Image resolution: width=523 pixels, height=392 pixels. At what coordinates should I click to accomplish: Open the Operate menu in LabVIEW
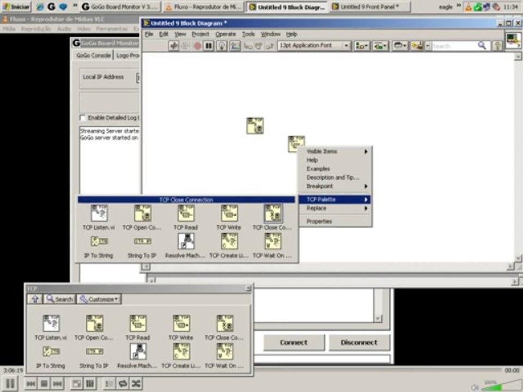coord(226,34)
